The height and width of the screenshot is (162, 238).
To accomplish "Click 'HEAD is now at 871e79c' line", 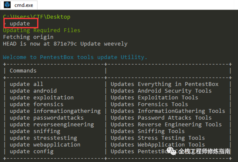I will 65,44.
